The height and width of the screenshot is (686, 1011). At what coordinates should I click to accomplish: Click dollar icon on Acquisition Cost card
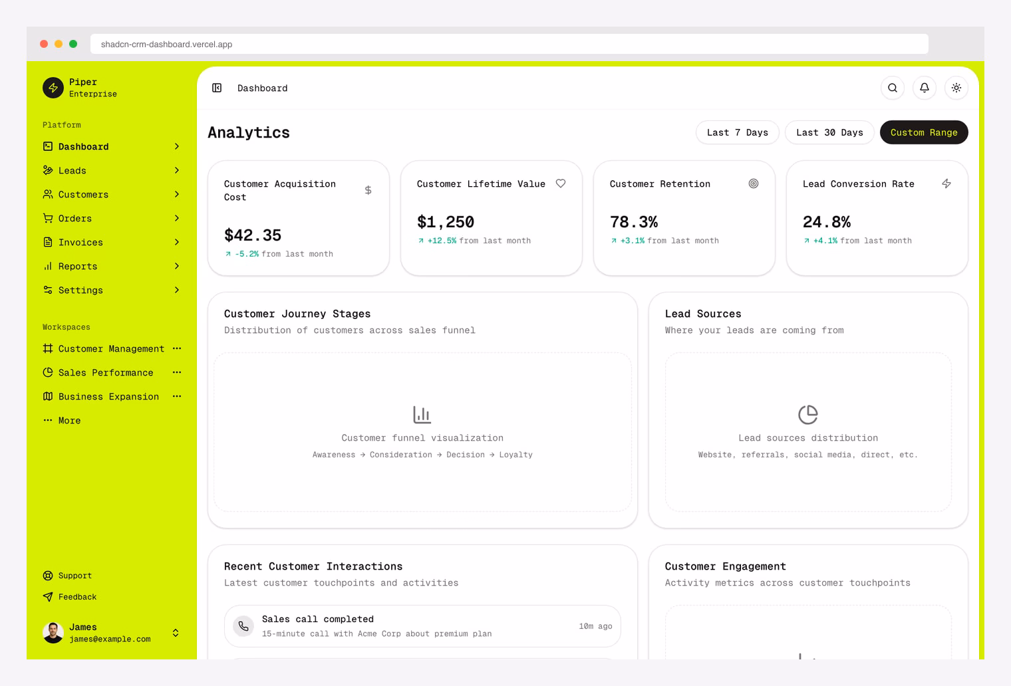368,190
